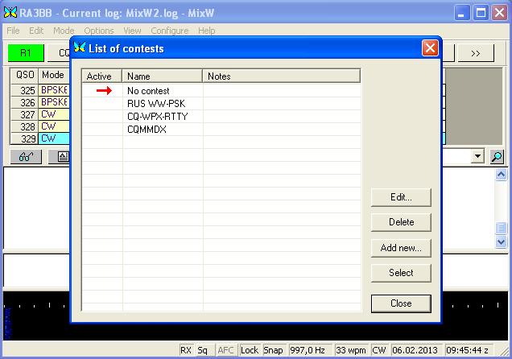Screen dimensions: 512x359
Task: Click the double-arrow macro expand button
Action: 475,53
